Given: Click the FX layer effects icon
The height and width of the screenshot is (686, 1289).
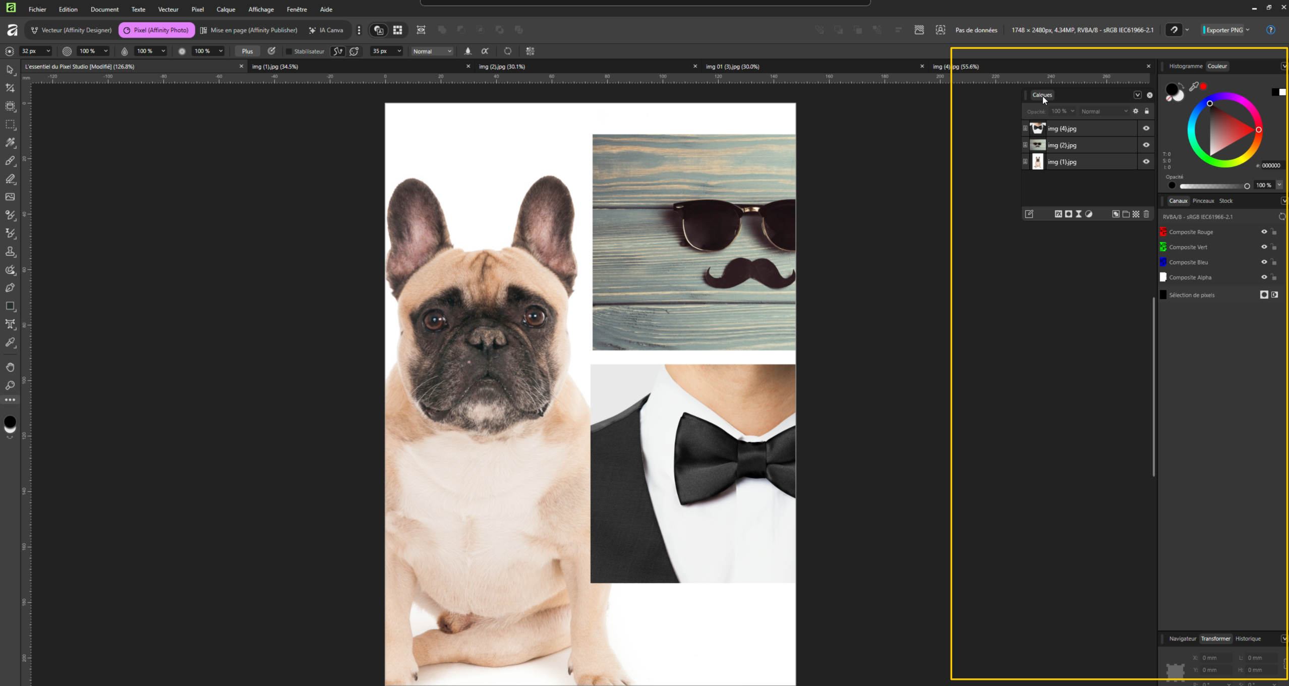Looking at the screenshot, I should click(x=1058, y=214).
